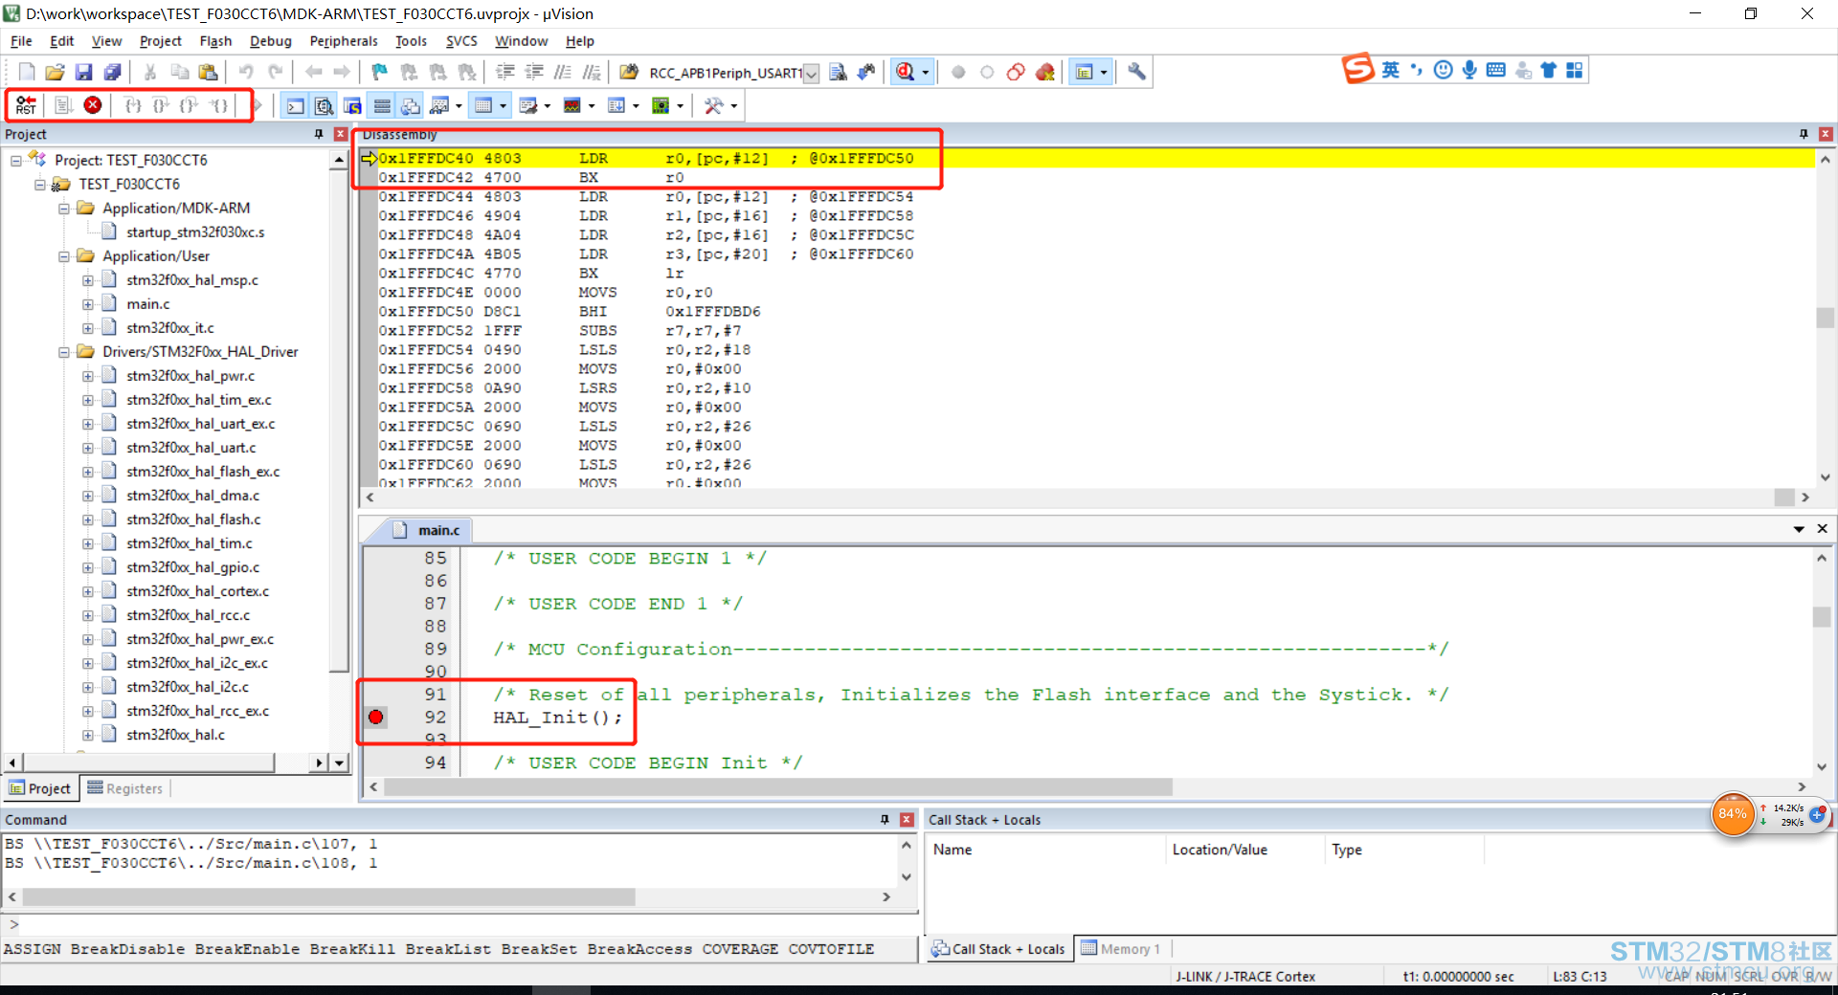Kill all breakpoints in the project
Screen dimensions: 1838x995
(x=1045, y=72)
